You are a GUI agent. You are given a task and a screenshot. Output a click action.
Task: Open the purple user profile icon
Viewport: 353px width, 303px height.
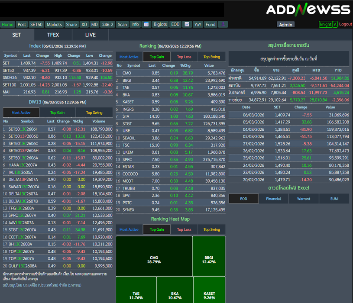click(x=223, y=25)
